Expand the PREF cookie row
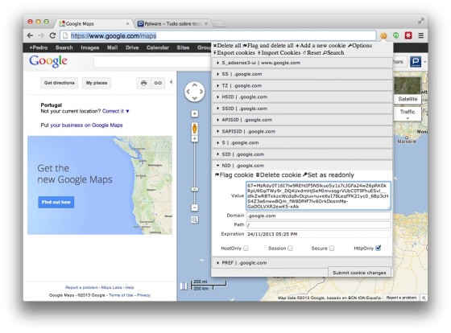Screen dimensions: 451x333 pos(302,262)
